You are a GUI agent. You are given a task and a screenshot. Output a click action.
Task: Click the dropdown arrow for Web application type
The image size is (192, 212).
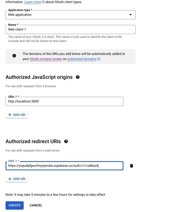tap(130, 14)
